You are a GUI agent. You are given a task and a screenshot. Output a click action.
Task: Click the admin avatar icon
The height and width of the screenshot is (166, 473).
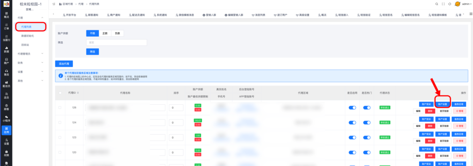457,4
